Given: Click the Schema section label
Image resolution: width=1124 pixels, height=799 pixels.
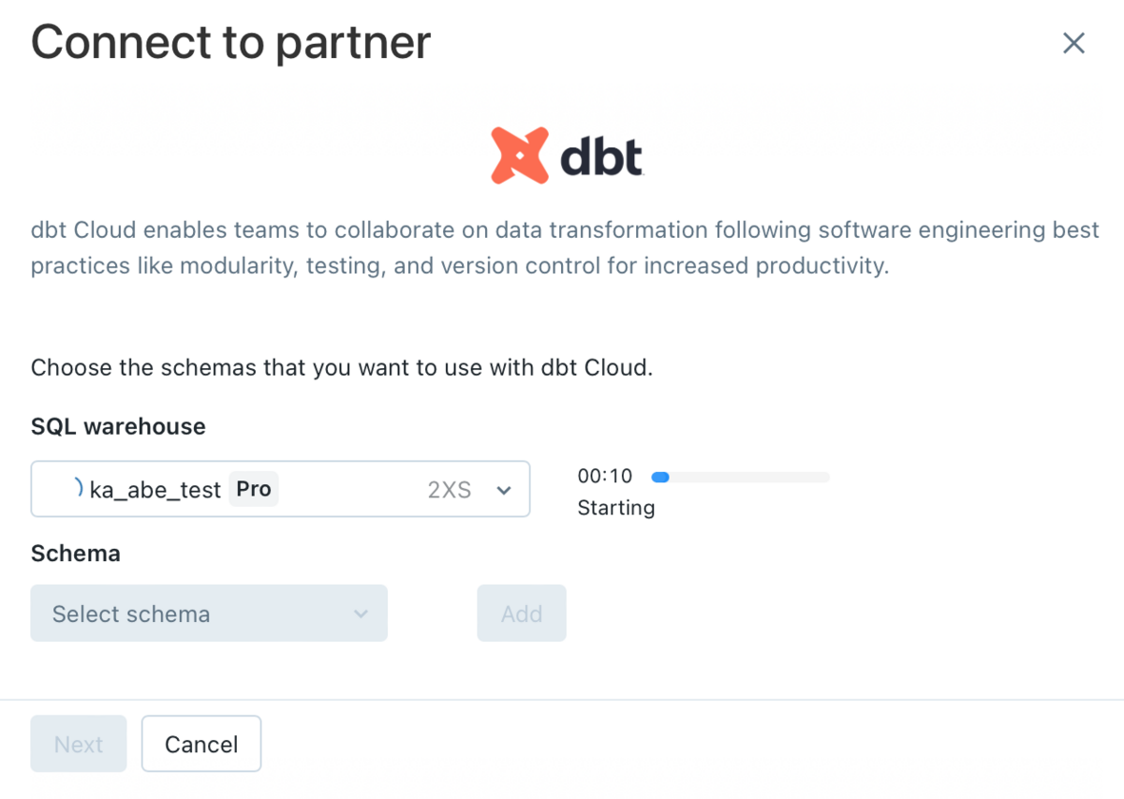Looking at the screenshot, I should (x=75, y=553).
